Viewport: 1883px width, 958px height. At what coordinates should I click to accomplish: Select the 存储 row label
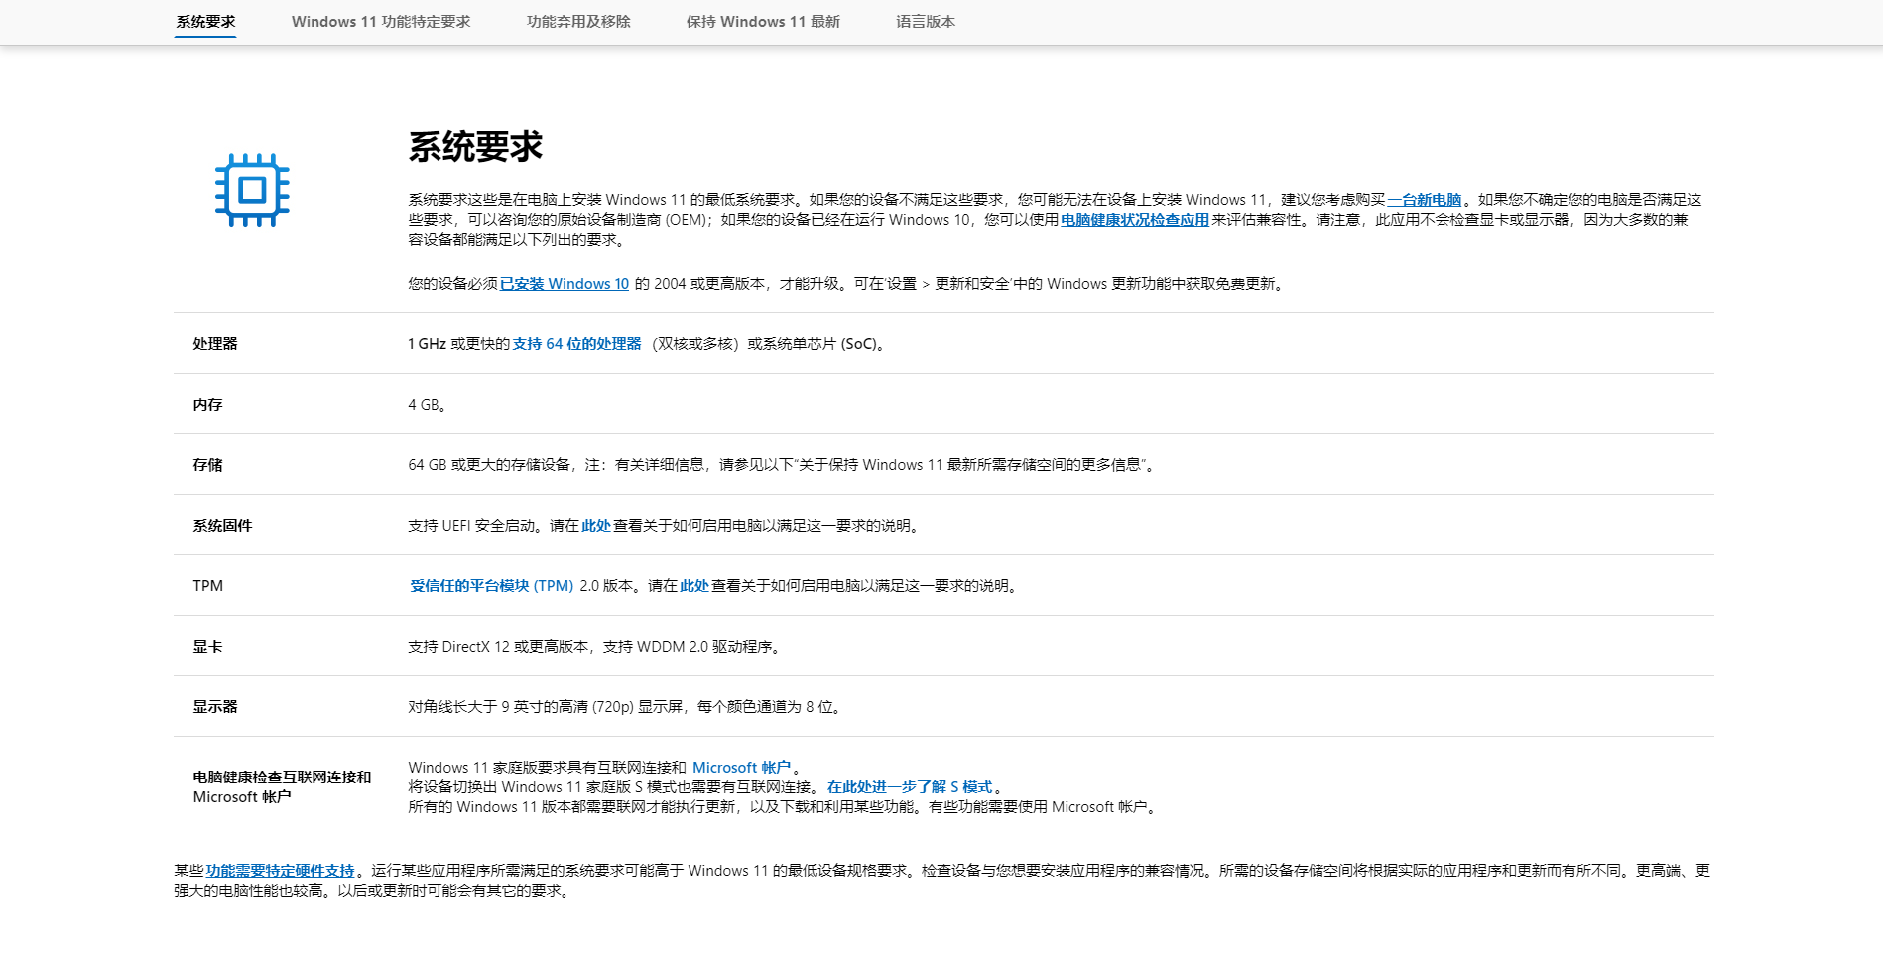coord(207,465)
